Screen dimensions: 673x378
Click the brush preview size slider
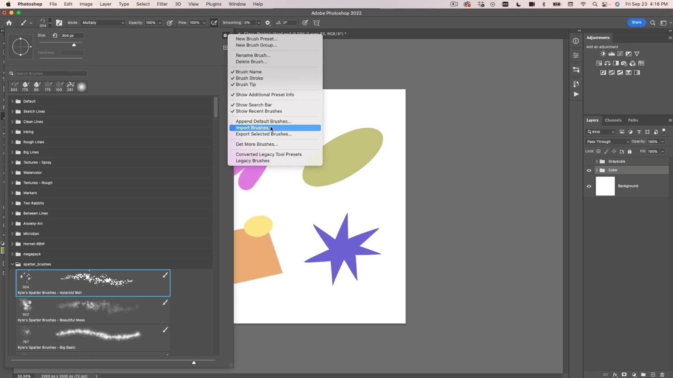(x=194, y=363)
